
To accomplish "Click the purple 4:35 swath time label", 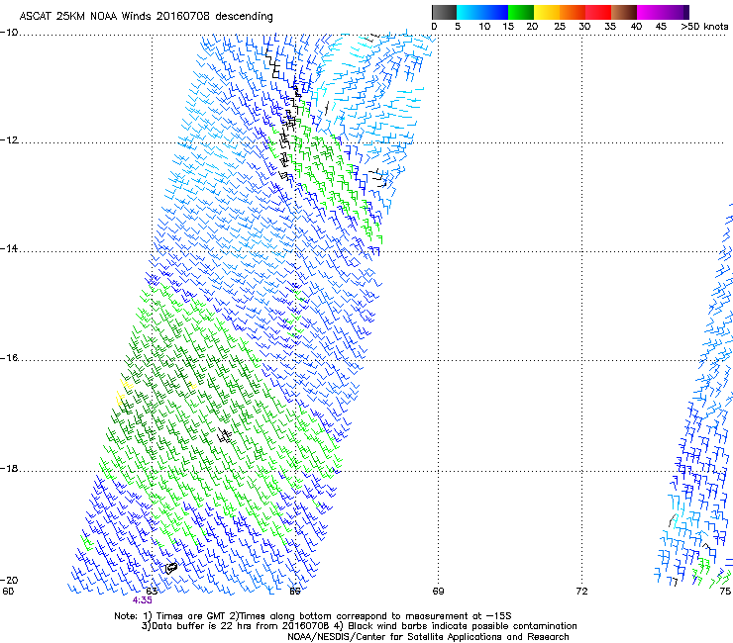I will point(142,600).
